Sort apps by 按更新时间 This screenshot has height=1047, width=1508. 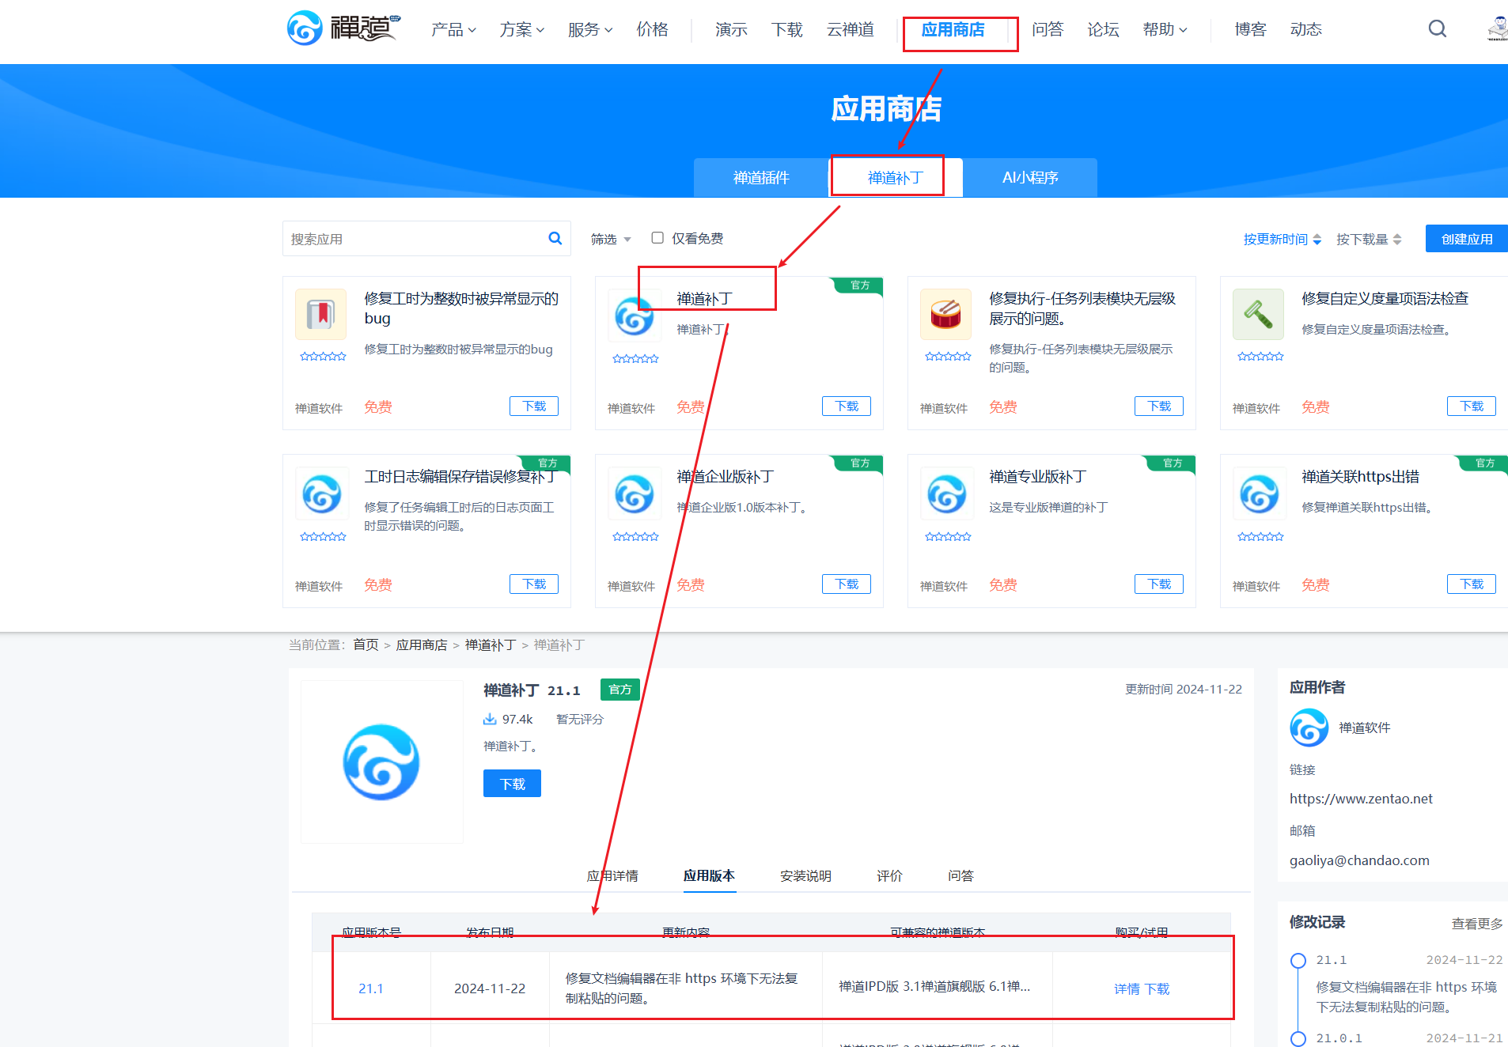(x=1283, y=239)
